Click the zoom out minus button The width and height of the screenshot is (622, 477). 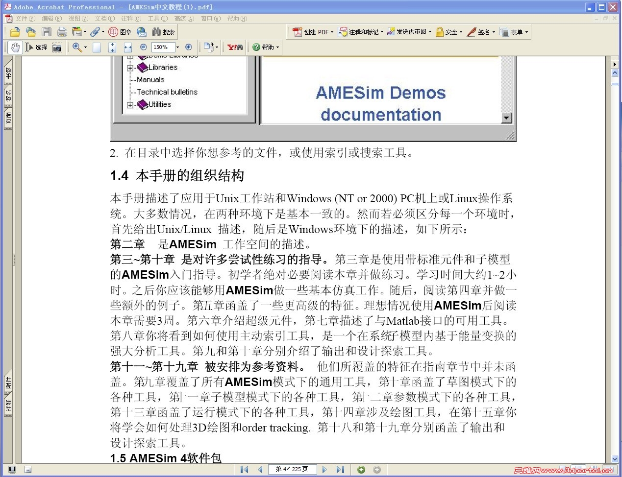click(x=144, y=47)
